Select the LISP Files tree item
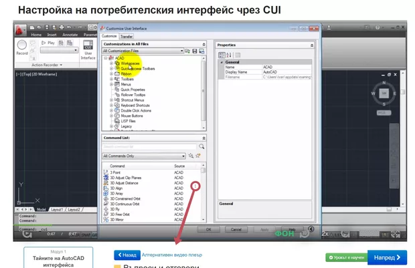 pyautogui.click(x=128, y=121)
